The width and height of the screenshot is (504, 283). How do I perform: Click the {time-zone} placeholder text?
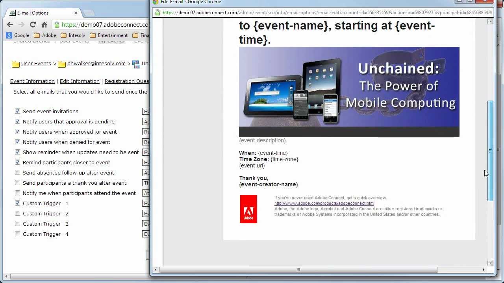[x=284, y=159]
